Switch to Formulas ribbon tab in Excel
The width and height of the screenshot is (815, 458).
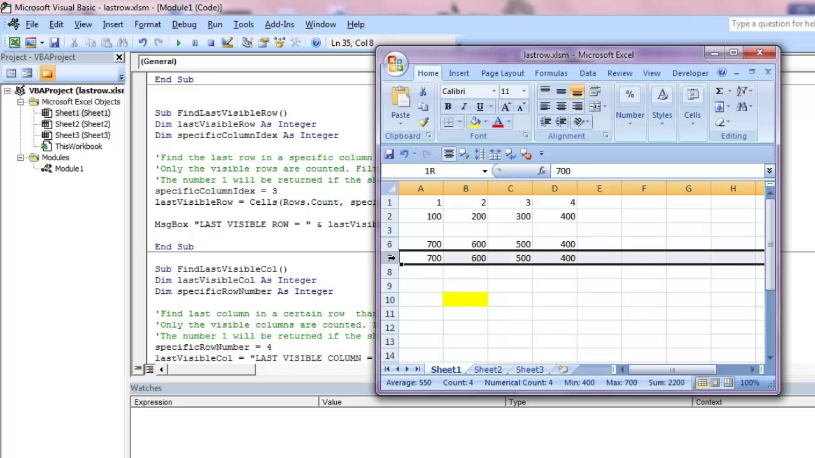[x=551, y=73]
